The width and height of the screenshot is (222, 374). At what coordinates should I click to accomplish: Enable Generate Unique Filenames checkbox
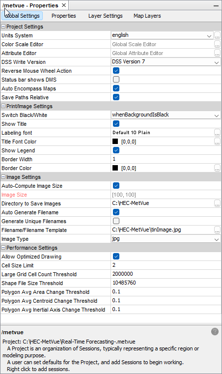pos(116,221)
